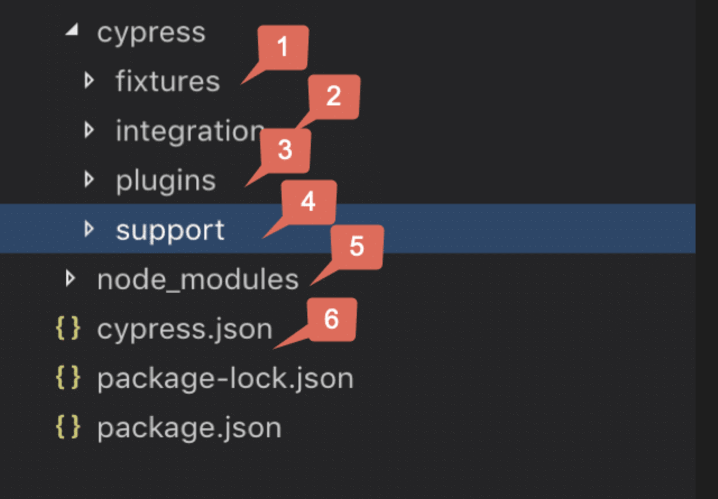Click annotation badge 4 near support
718x499 pixels.
pos(307,202)
